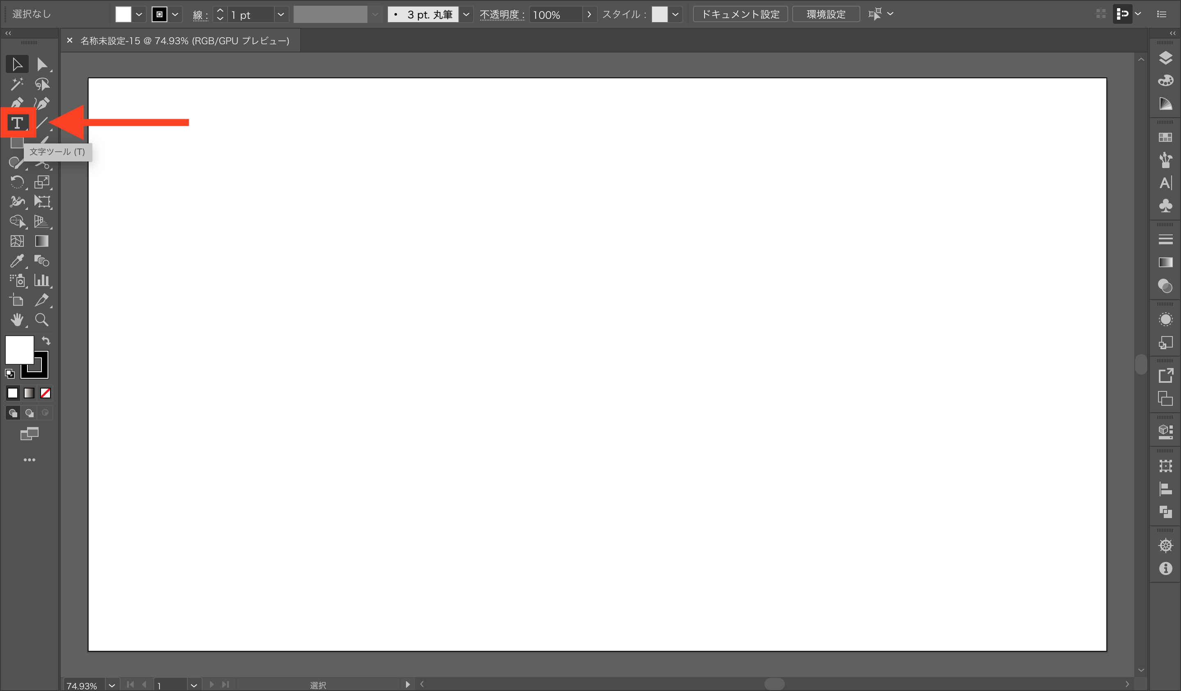1181x691 pixels.
Task: Open 3 pt. 丸筆 brush dropdown
Action: coord(466,14)
